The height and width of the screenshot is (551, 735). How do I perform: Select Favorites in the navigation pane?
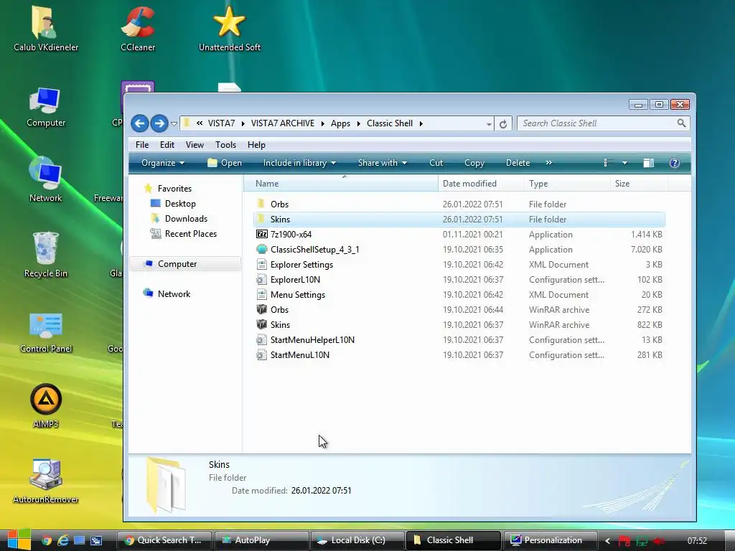pyautogui.click(x=174, y=189)
